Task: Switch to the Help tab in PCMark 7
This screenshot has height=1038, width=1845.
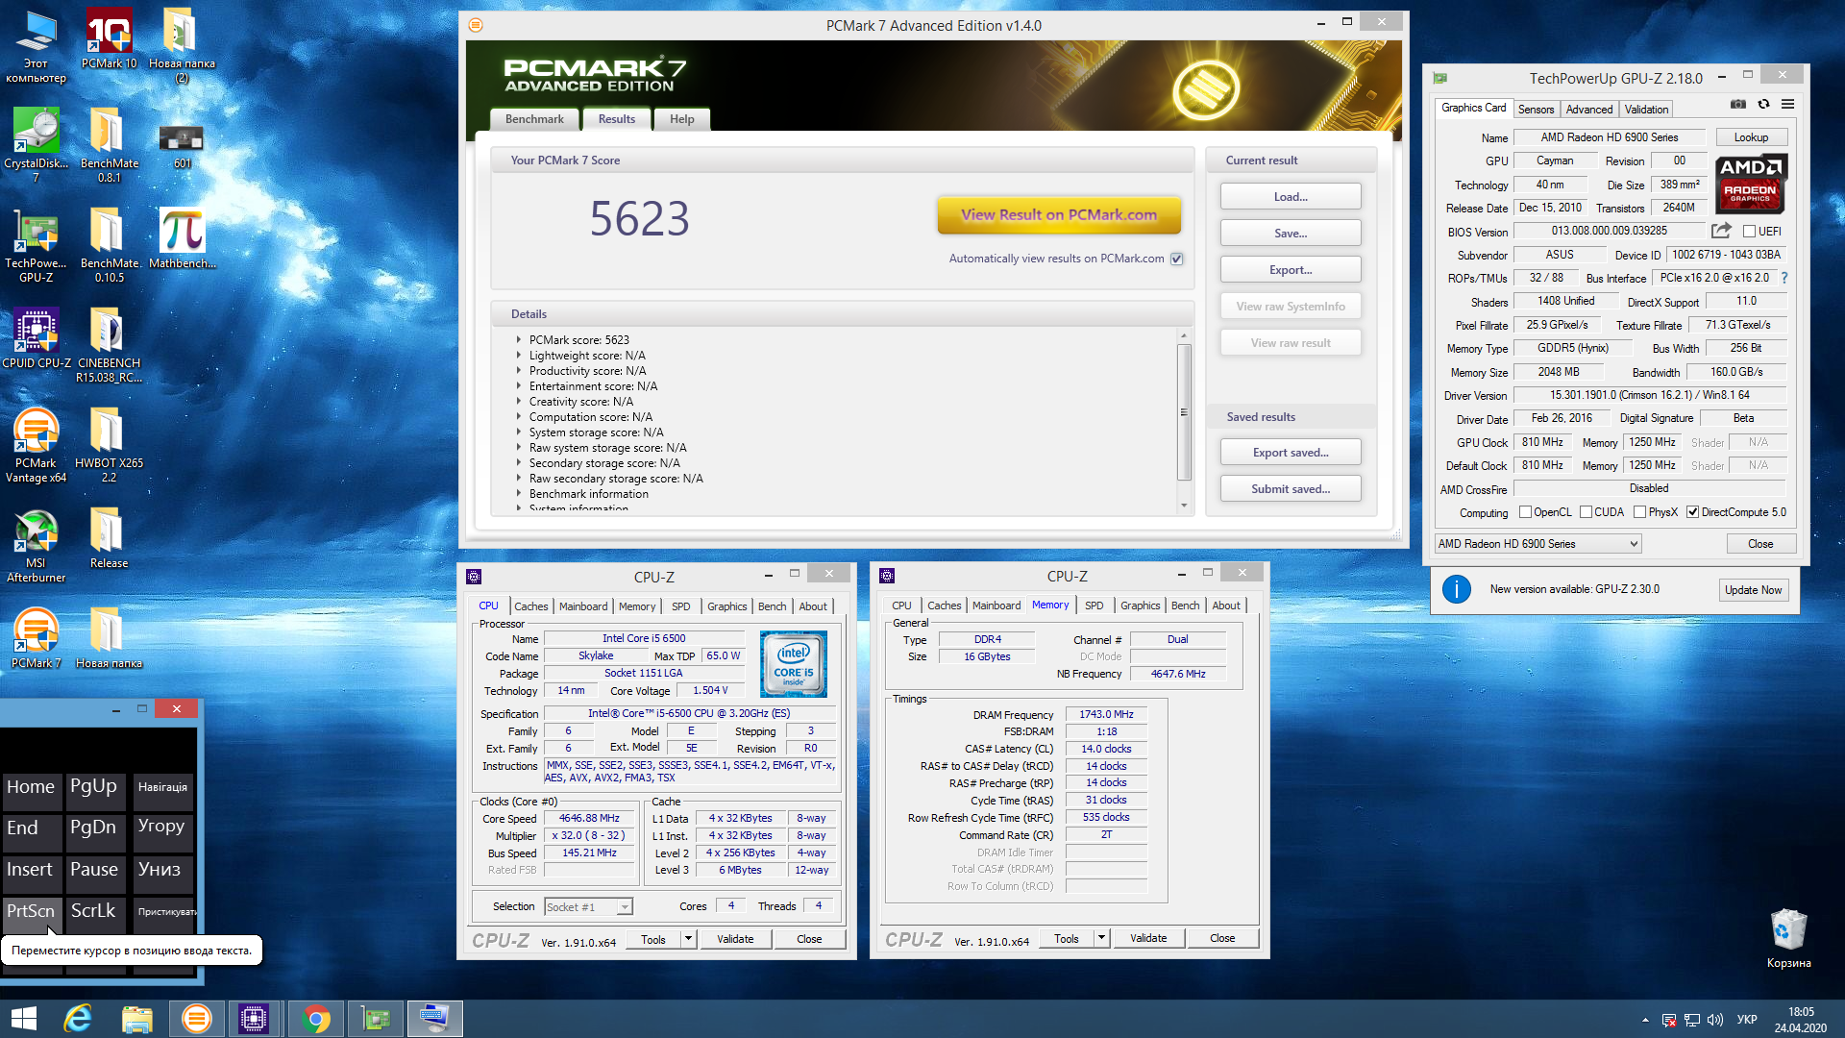Action: pos(681,119)
